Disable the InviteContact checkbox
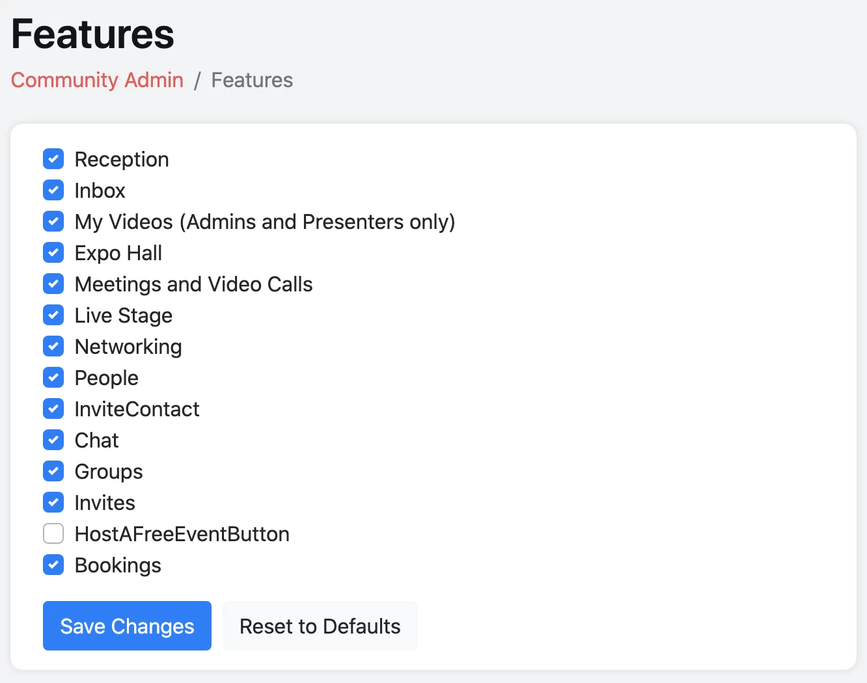 (x=53, y=408)
